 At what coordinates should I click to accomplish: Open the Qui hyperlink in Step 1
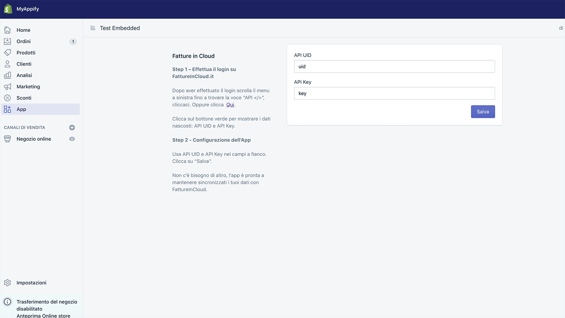tap(230, 105)
